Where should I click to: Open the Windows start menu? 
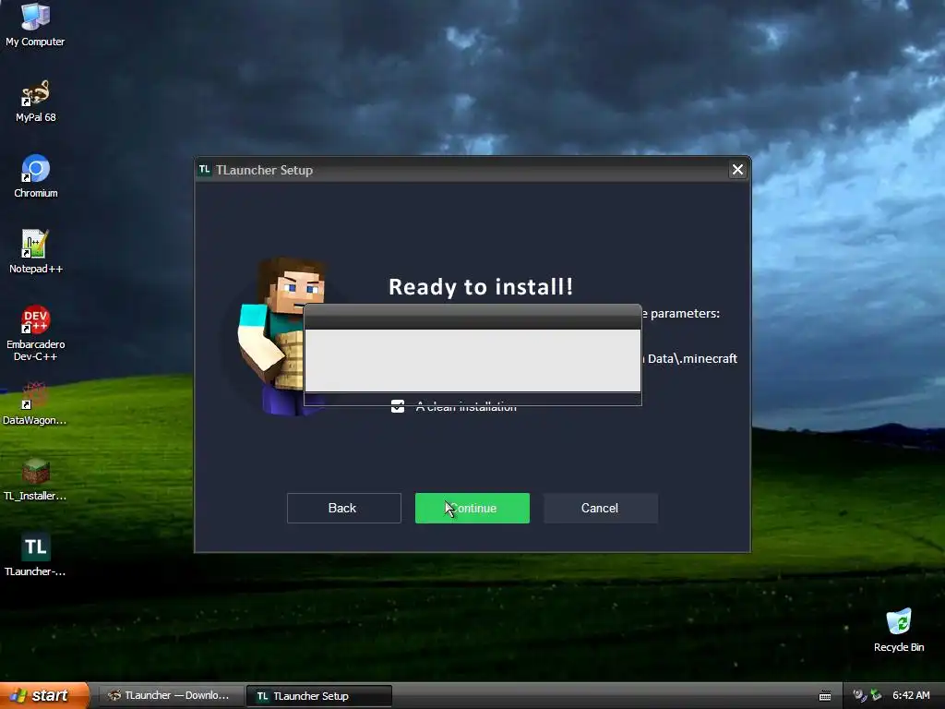click(44, 695)
